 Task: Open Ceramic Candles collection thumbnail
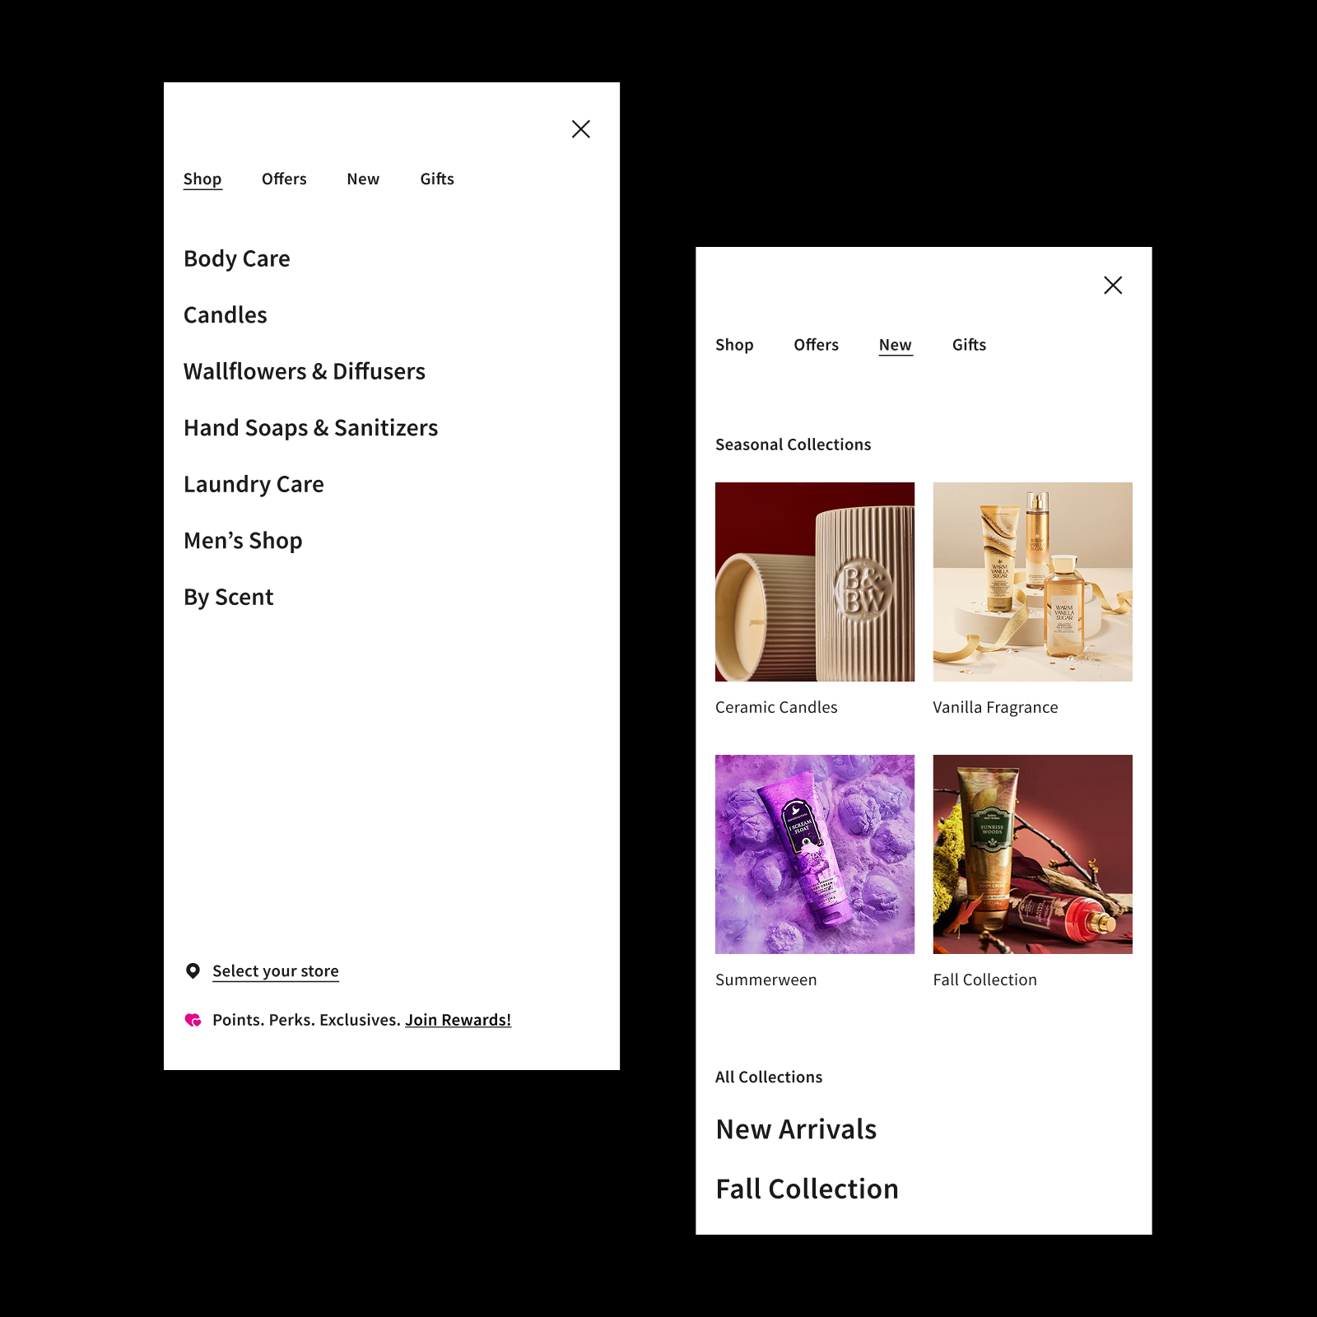(x=815, y=582)
